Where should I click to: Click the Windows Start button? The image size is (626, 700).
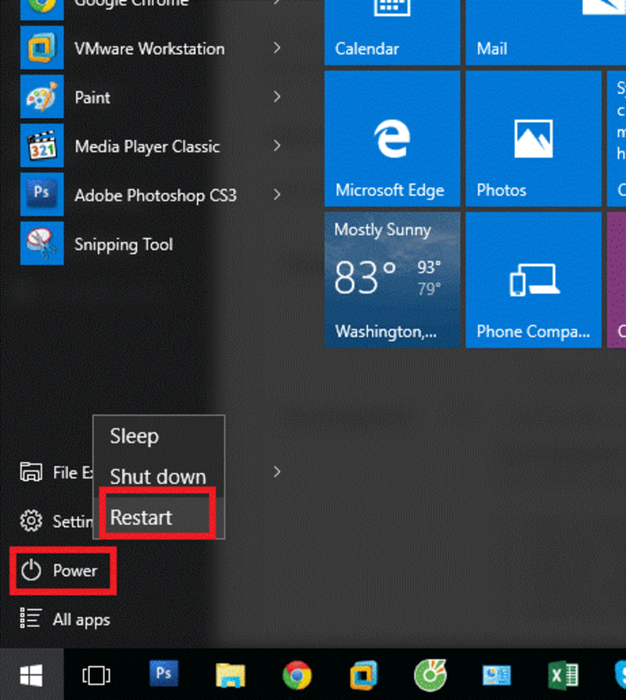click(x=31, y=675)
